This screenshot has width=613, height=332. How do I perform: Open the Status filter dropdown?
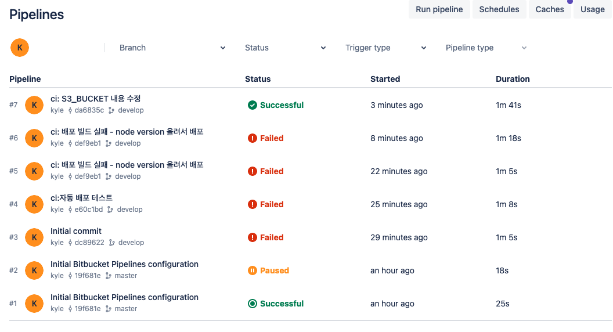click(285, 48)
